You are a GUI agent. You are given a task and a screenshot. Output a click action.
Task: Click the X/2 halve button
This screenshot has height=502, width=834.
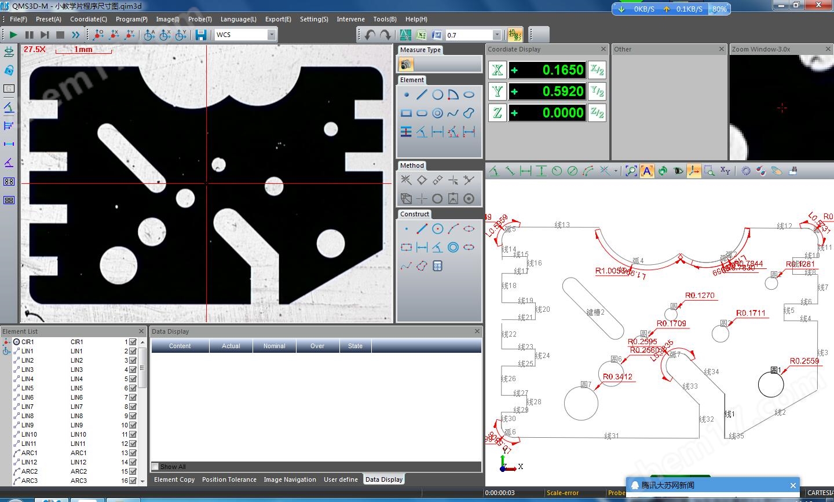coord(597,70)
